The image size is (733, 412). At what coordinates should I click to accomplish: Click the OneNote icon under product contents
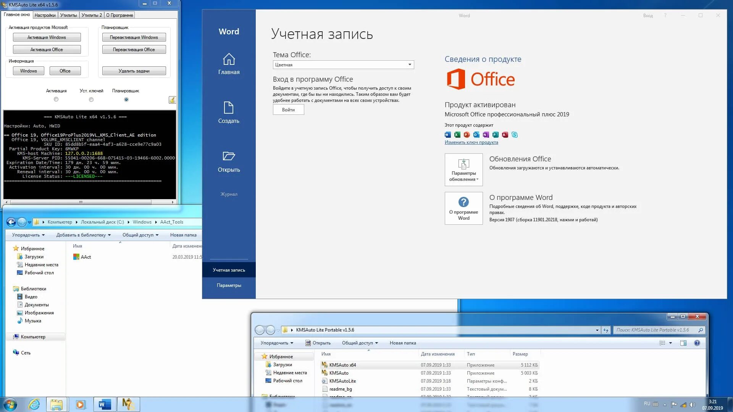(x=486, y=135)
